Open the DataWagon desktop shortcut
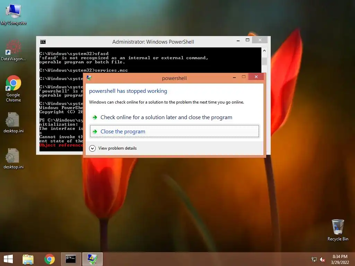The image size is (355, 266). [x=14, y=50]
